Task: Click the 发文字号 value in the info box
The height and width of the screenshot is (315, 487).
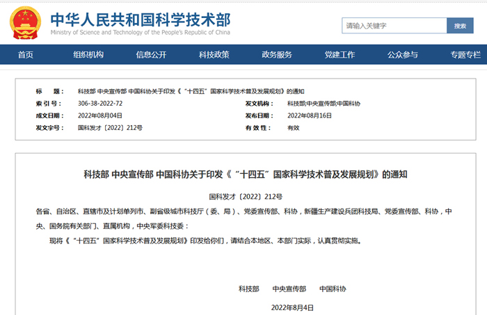Action: [110, 127]
